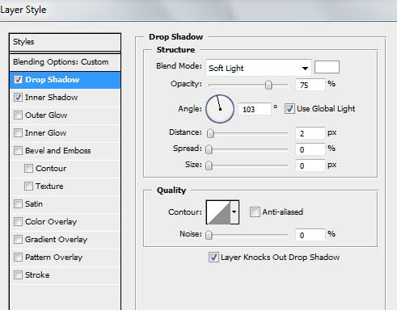This screenshot has width=397, height=310.
Task: Toggle Layer Knocks Out Drop Shadow
Action: pos(213,257)
